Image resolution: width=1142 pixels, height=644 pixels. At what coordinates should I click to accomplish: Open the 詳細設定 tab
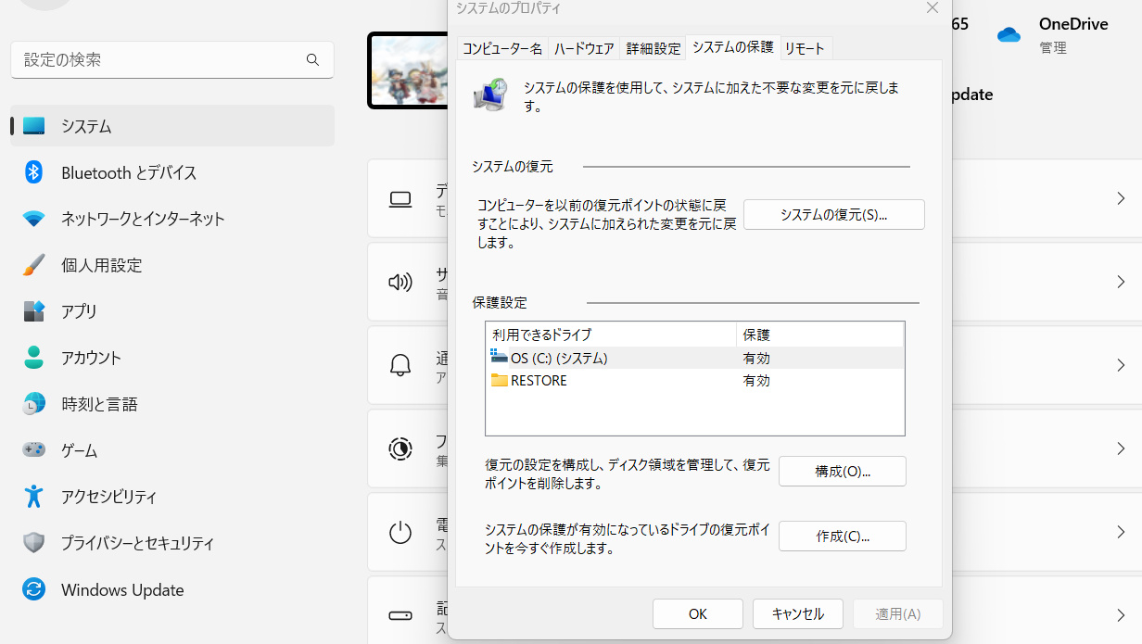[653, 48]
